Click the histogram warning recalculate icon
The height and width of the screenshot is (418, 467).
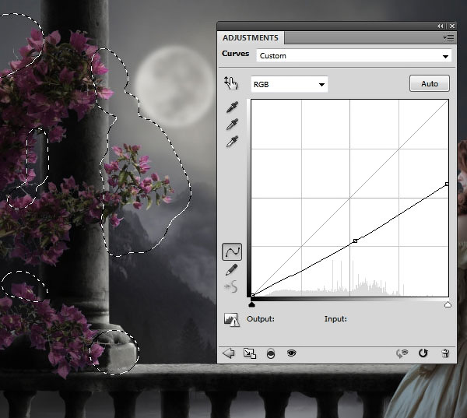click(x=231, y=320)
